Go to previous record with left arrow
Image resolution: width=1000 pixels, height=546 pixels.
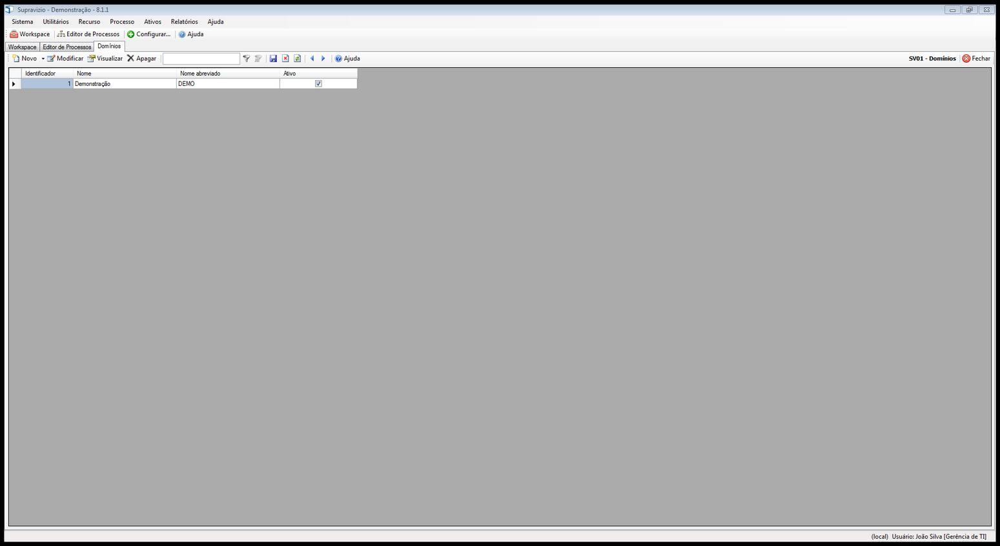312,59
